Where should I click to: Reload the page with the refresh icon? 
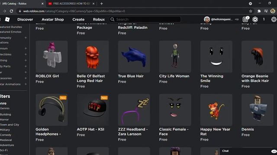point(12,11)
